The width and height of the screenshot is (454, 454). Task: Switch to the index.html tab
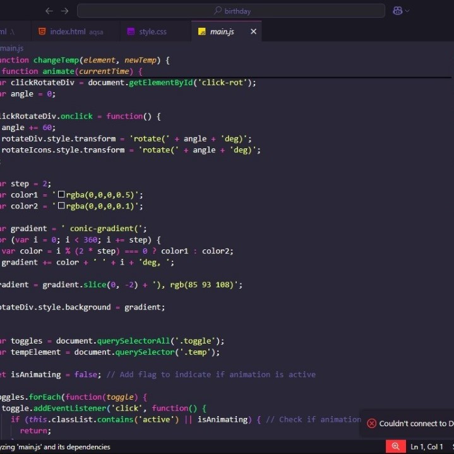click(68, 32)
